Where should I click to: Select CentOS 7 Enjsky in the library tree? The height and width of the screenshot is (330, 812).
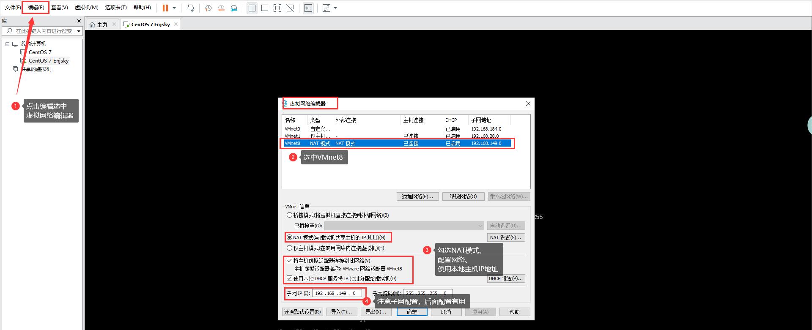(49, 61)
